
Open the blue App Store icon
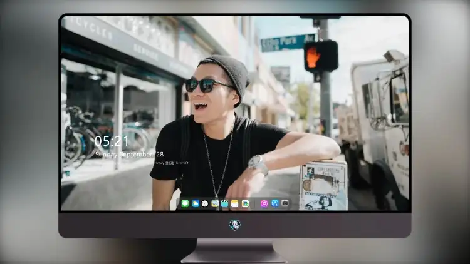coord(275,203)
